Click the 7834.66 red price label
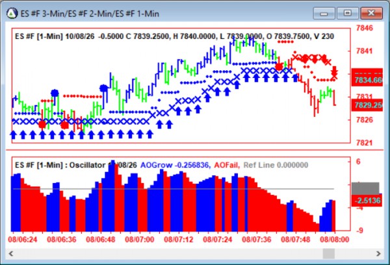390x265 pixels. coord(367,80)
